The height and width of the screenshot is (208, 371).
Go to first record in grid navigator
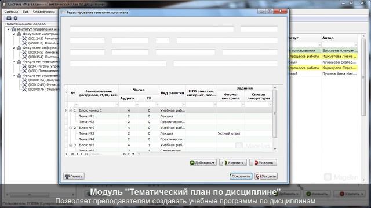coord(72,154)
